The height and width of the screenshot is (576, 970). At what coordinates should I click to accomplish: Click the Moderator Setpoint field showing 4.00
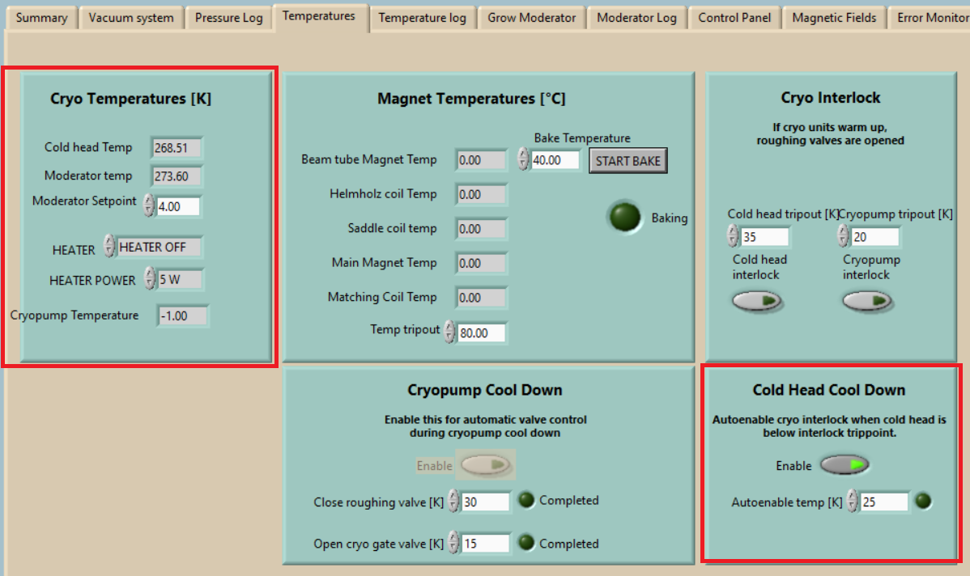[x=178, y=206]
